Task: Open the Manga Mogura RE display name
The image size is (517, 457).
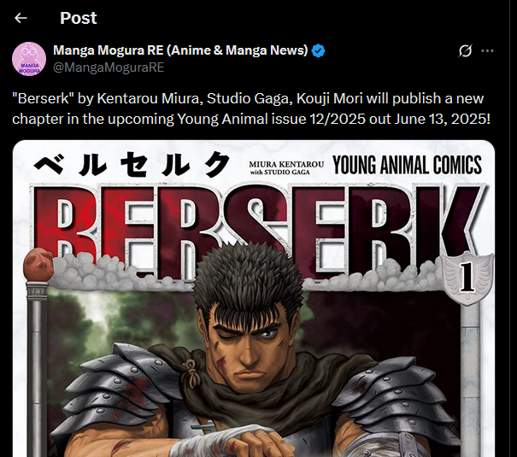Action: point(180,50)
